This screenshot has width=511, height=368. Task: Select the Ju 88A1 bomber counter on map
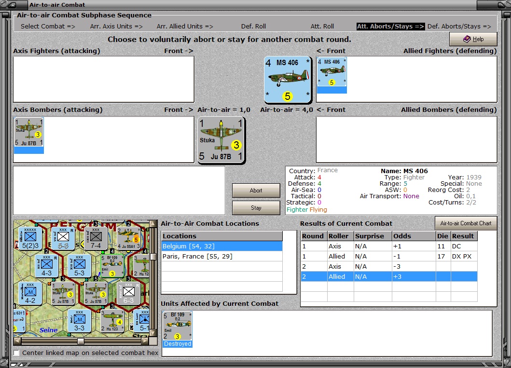click(x=128, y=239)
